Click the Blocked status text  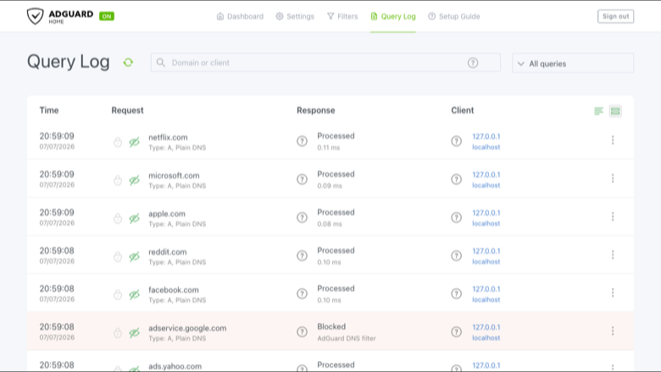tap(331, 326)
